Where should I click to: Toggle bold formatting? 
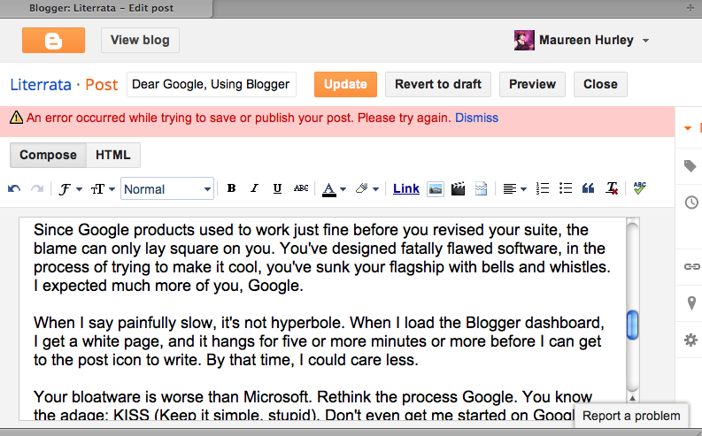point(231,188)
